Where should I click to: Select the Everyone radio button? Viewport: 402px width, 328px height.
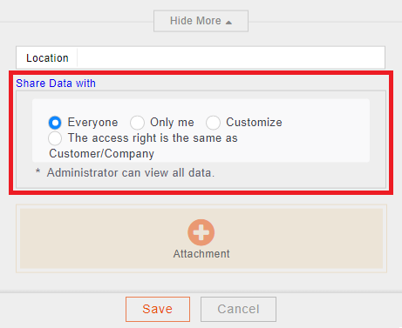(x=55, y=123)
